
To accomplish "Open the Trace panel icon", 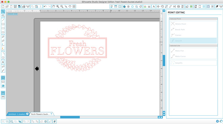I will click(191, 7).
